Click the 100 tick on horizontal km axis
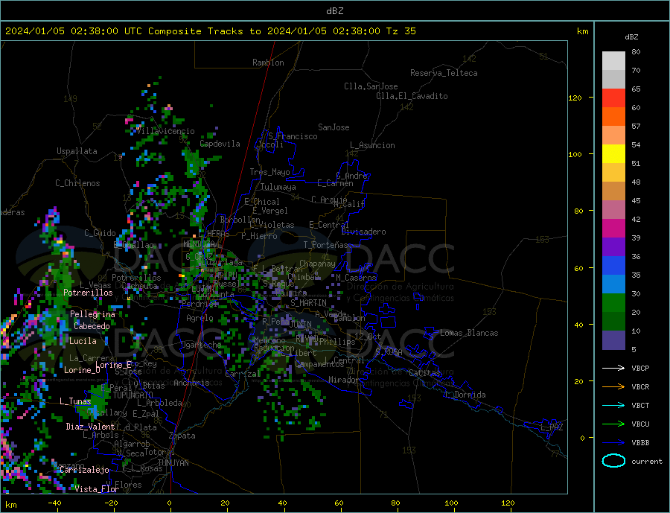The image size is (670, 513). click(451, 503)
